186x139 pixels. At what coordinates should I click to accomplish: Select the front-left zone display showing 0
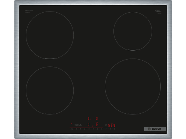pyautogui.click(x=89, y=124)
